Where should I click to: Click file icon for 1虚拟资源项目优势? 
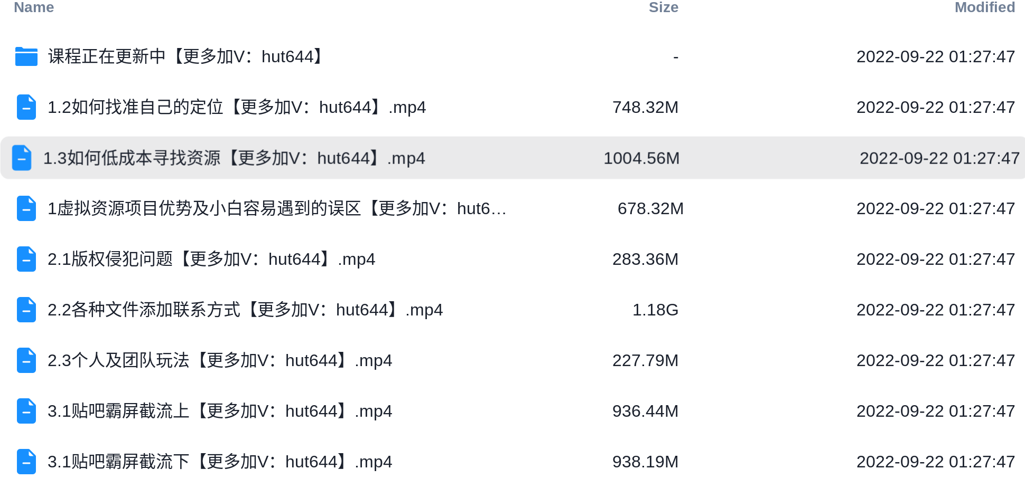26,208
